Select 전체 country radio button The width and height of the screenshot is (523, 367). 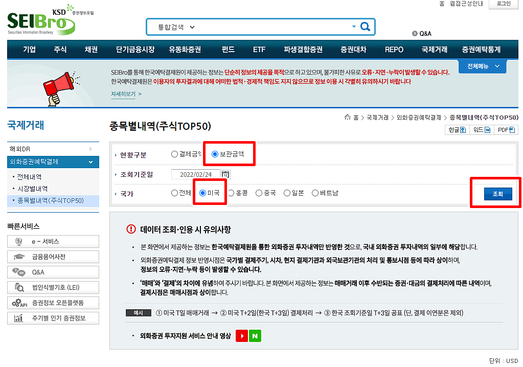point(174,193)
